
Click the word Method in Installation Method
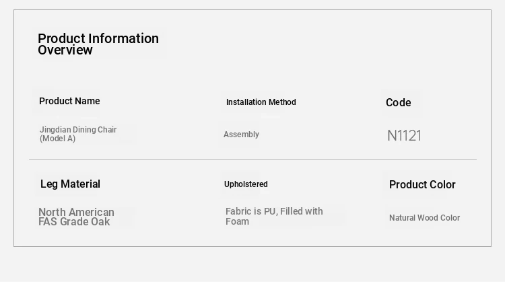(x=282, y=102)
